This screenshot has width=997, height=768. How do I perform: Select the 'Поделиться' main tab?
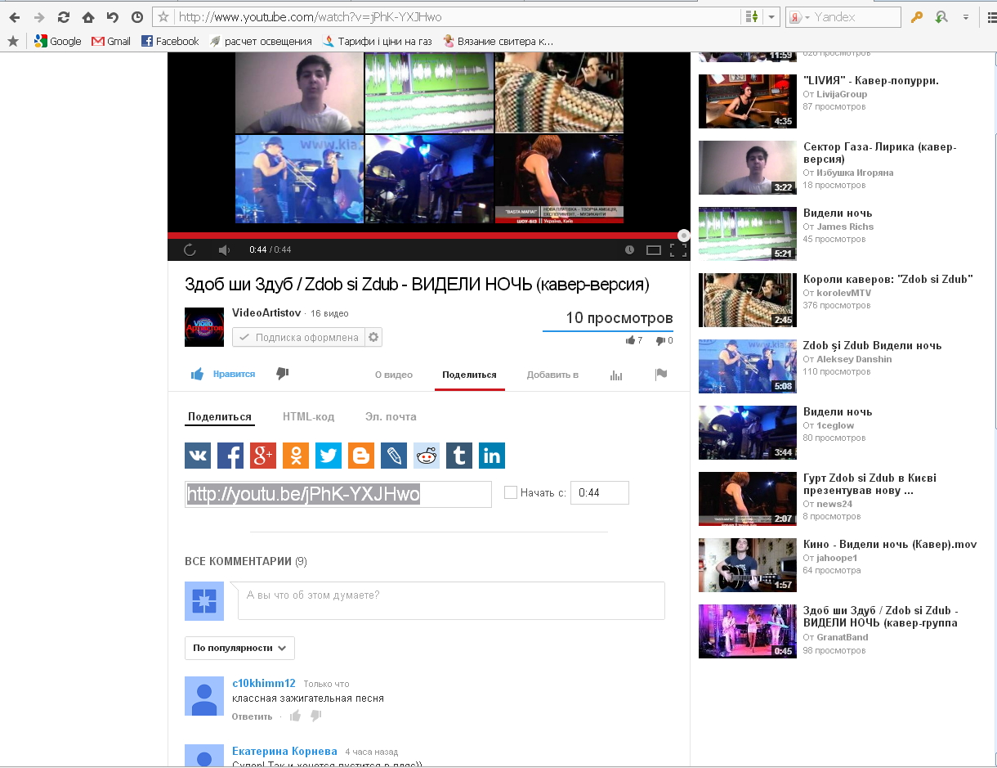469,375
